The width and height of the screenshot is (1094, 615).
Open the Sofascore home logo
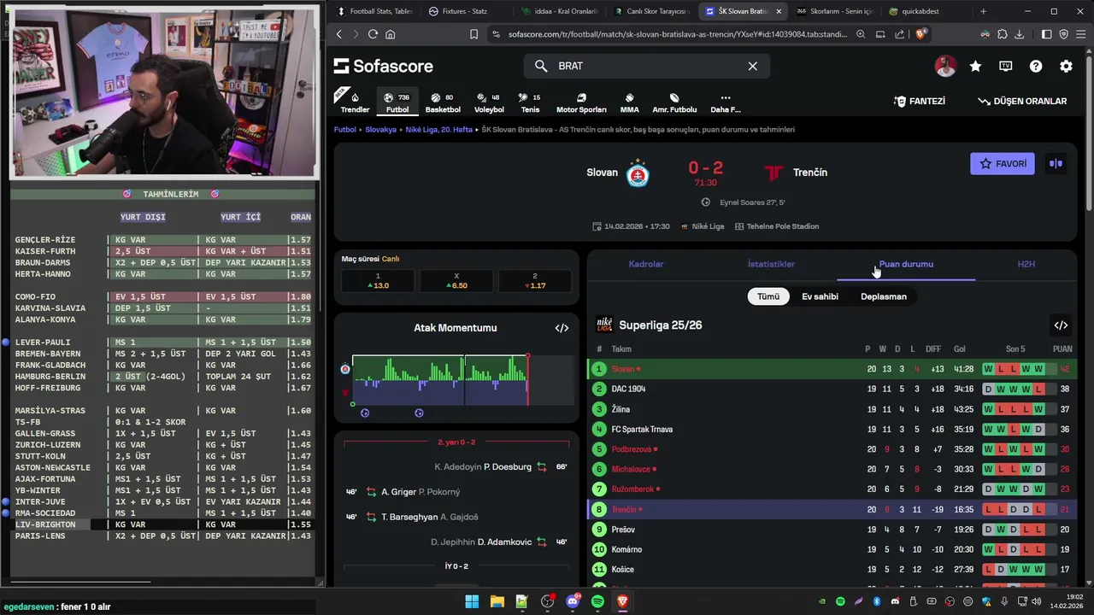click(x=383, y=66)
